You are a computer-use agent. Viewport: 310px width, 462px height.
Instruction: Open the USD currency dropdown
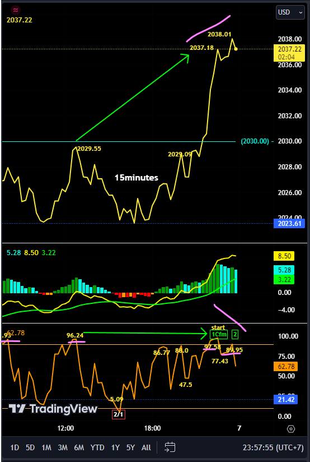point(290,12)
